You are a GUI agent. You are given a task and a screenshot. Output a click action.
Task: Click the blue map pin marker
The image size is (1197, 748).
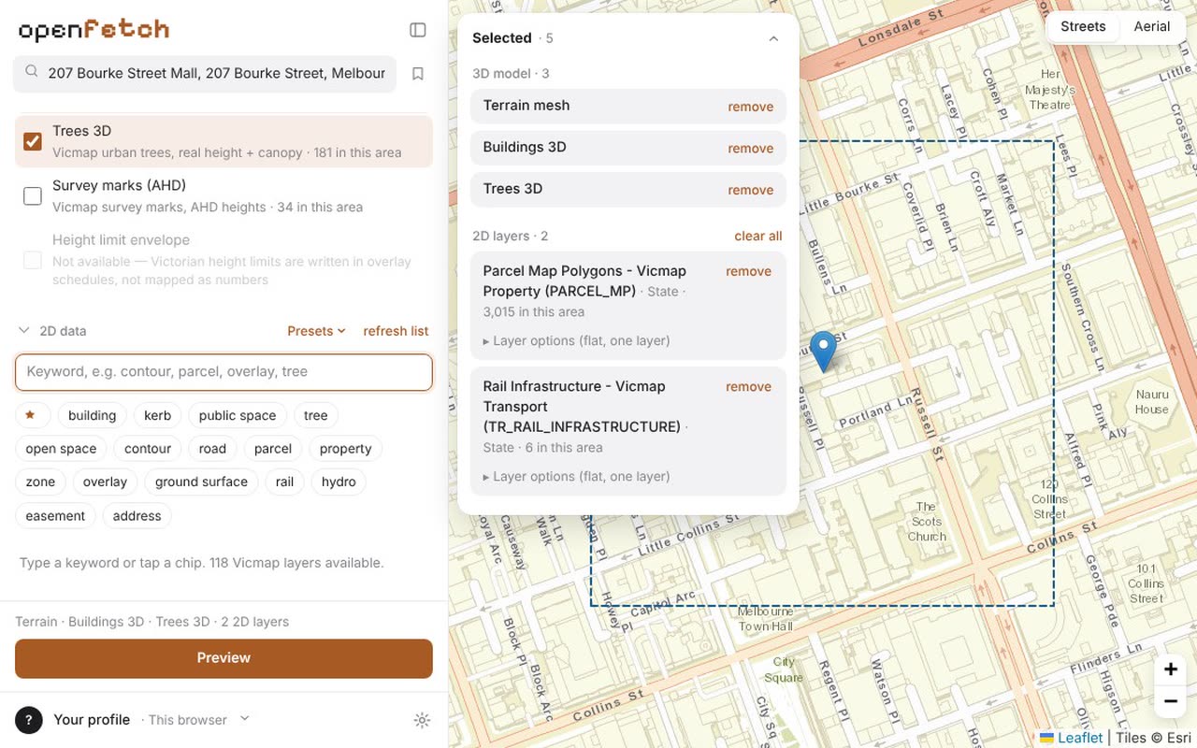pos(823,352)
